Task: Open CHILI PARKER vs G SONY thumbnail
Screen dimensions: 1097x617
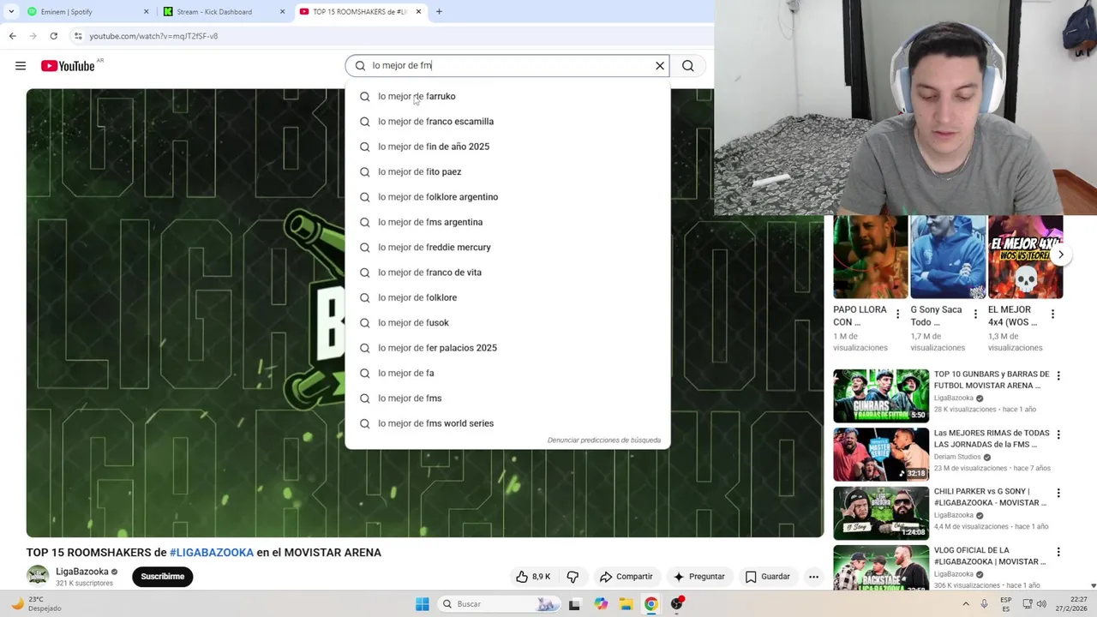Action: click(881, 513)
